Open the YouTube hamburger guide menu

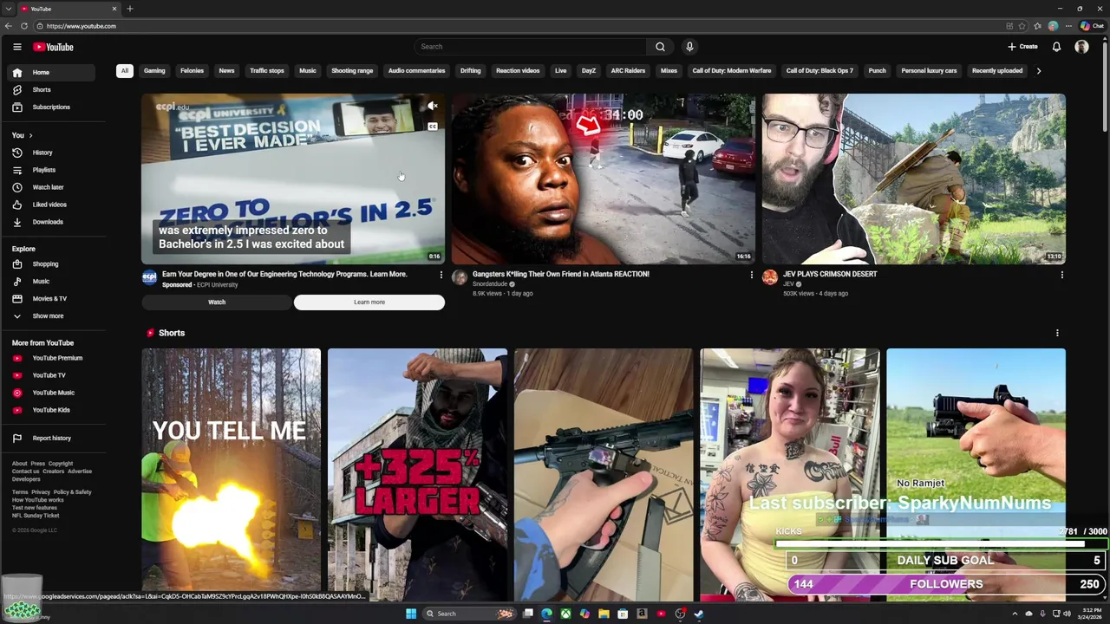tap(16, 47)
